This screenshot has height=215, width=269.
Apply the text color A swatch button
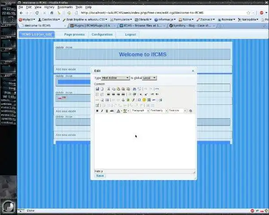coord(118,111)
